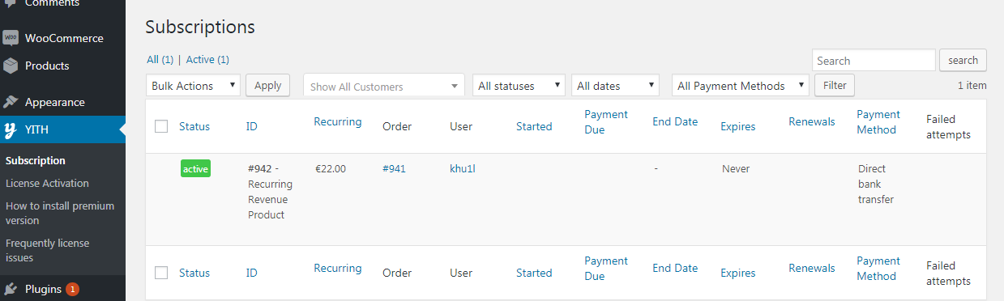Click the Subscriptions page heading
This screenshot has height=301, width=1004.
[200, 27]
